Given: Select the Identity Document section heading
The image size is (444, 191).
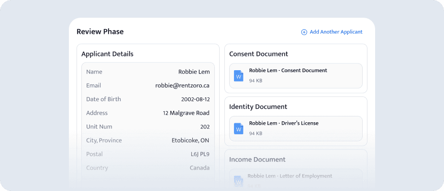Looking at the screenshot, I should (x=258, y=107).
